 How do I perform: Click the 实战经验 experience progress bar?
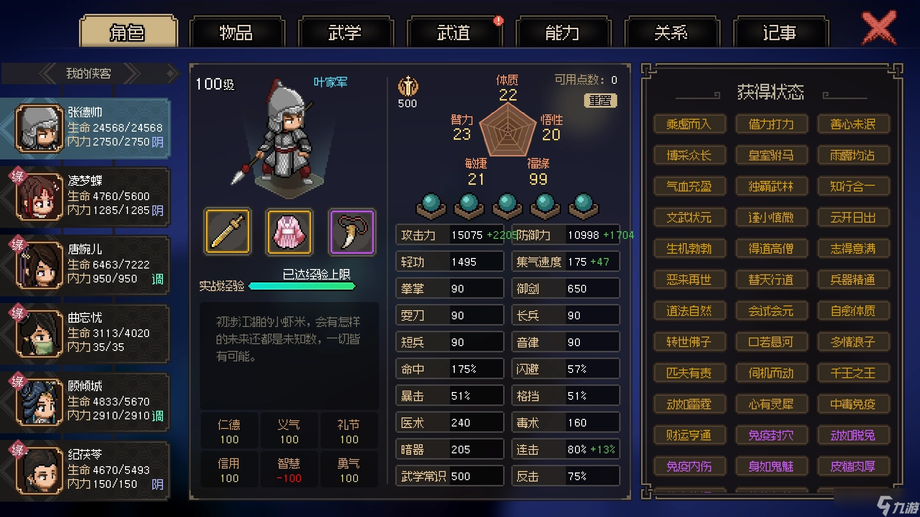(x=302, y=286)
